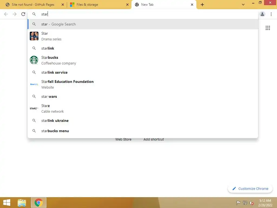The width and height of the screenshot is (277, 208).
Task: Open File Explorer from the taskbar
Action: [22, 203]
